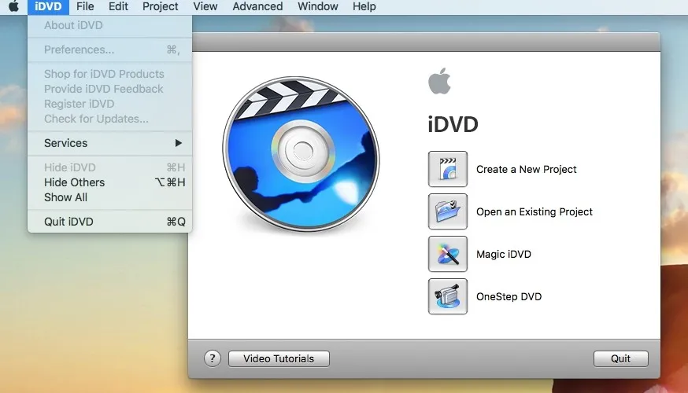The image size is (688, 393).
Task: Click the "Magic iDVD" label
Action: click(x=503, y=254)
